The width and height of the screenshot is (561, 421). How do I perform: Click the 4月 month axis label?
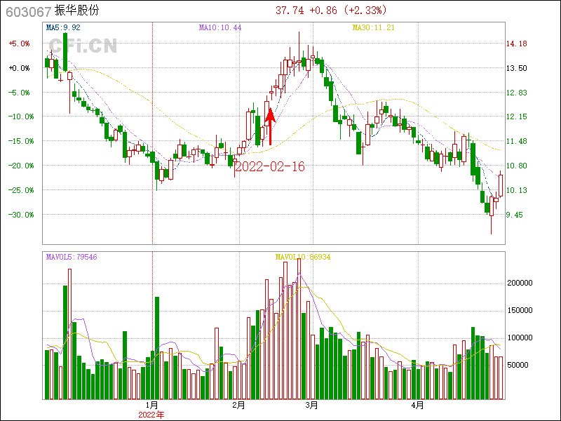point(417,406)
